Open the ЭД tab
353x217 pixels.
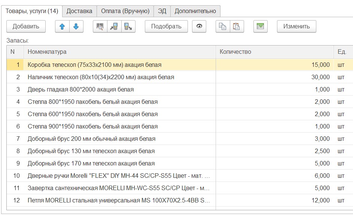(162, 11)
